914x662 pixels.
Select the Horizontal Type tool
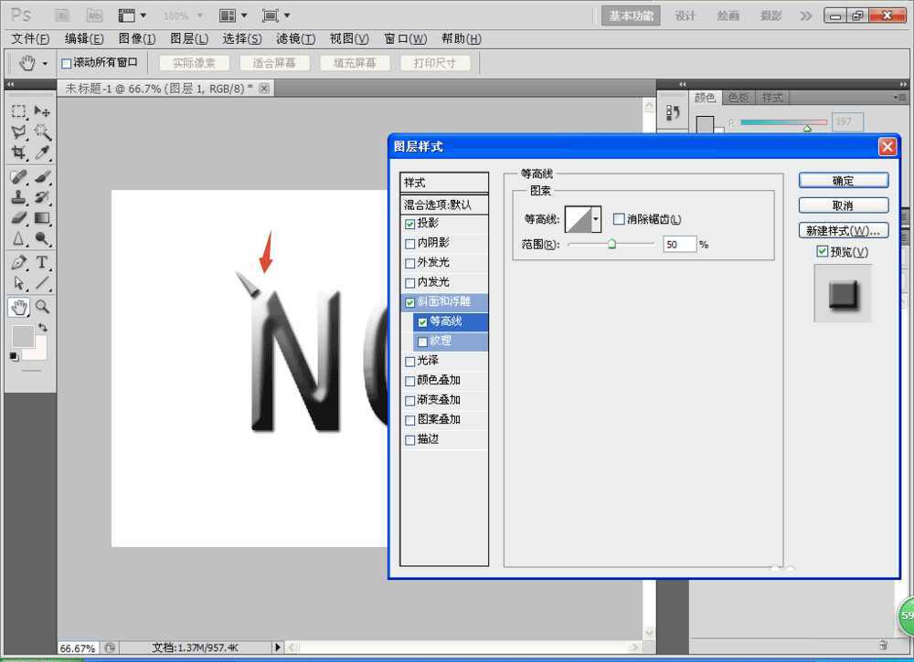click(42, 261)
